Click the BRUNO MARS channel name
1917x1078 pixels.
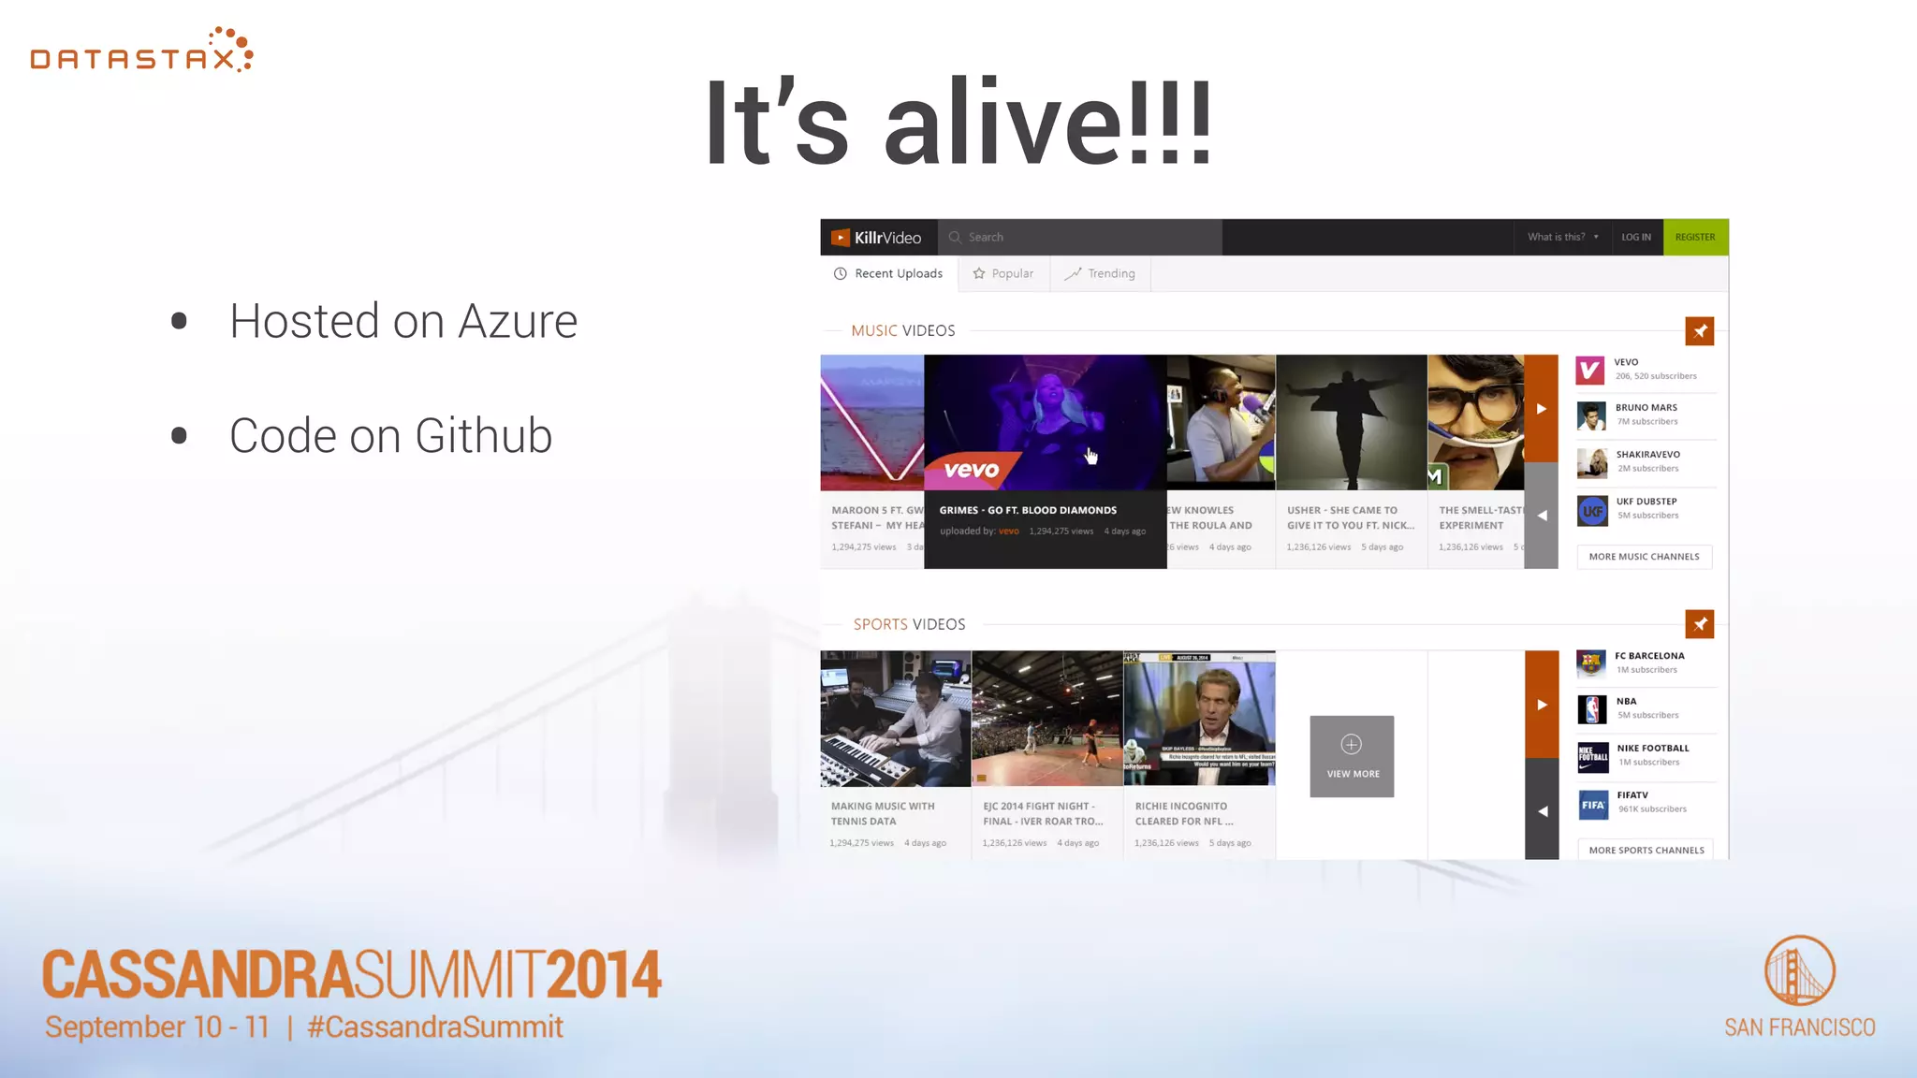(x=1646, y=408)
